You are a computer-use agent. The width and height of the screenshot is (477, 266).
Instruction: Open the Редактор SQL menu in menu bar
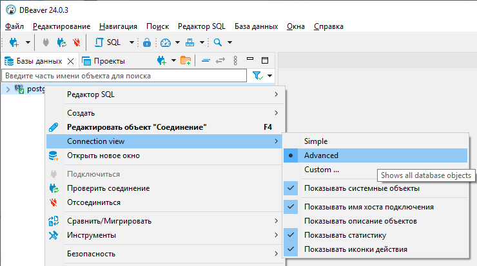(202, 26)
